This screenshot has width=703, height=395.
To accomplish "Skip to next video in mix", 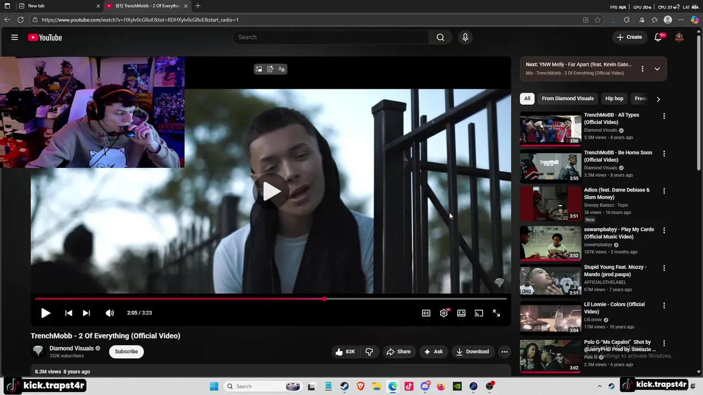I will point(86,313).
